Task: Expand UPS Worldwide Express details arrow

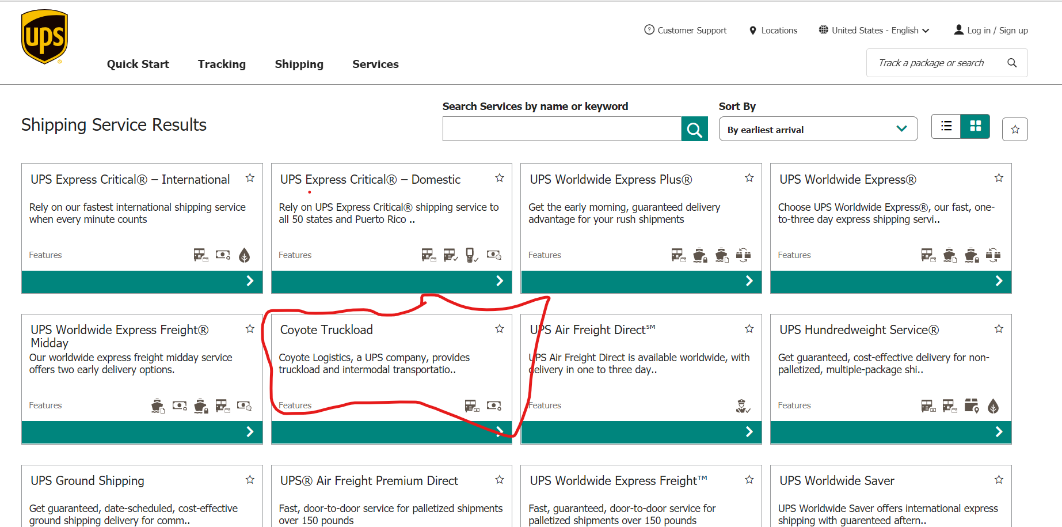Action: coord(999,281)
